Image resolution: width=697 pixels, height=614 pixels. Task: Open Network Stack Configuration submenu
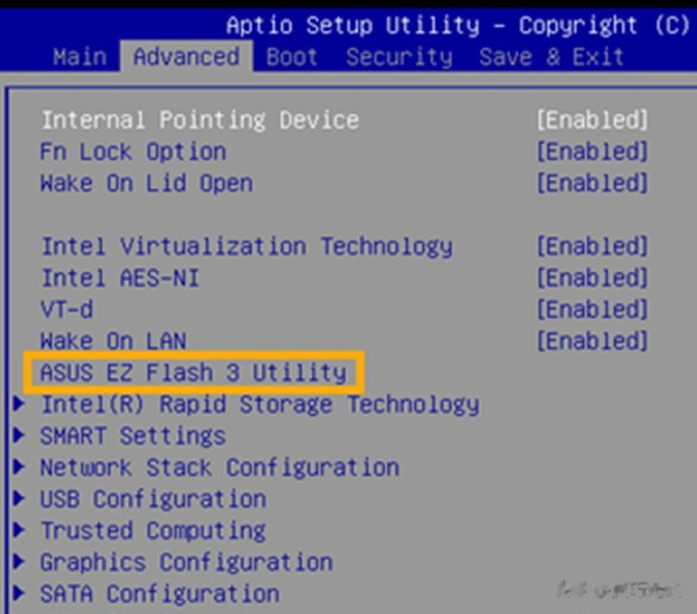pyautogui.click(x=219, y=468)
